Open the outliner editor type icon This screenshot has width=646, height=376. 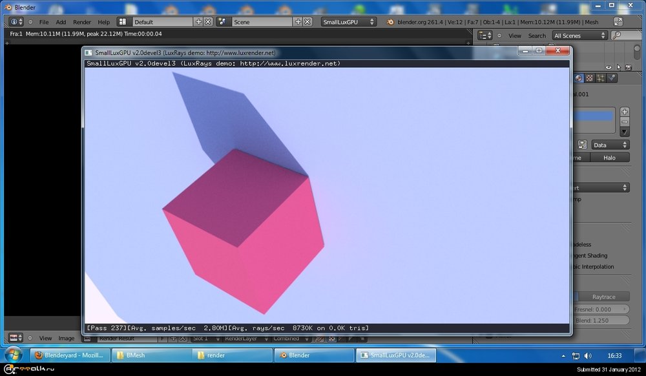pyautogui.click(x=484, y=36)
